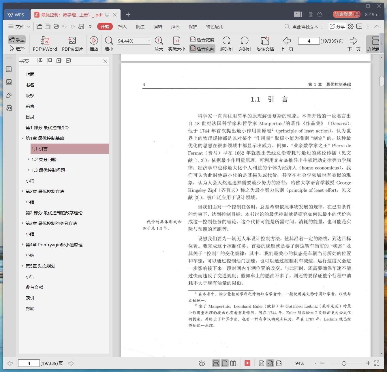387x372 pixels.
Task: Select the 1.1 引言 bookmark
Action: [x=69, y=149]
